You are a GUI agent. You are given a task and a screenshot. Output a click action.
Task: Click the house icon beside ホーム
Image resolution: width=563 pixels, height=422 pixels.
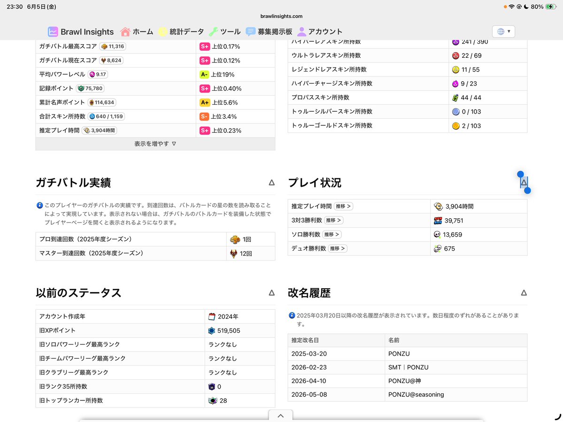coord(125,31)
